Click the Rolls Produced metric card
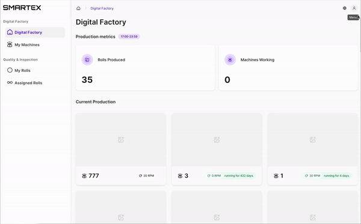361x224 pixels. click(x=145, y=68)
